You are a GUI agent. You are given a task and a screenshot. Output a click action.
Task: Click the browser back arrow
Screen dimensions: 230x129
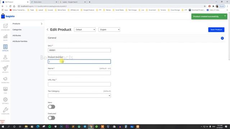point(3,6)
